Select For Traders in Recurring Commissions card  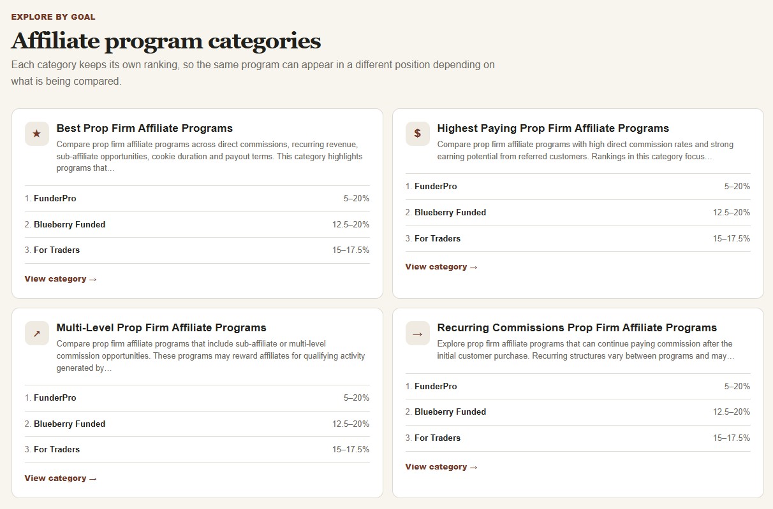point(438,438)
